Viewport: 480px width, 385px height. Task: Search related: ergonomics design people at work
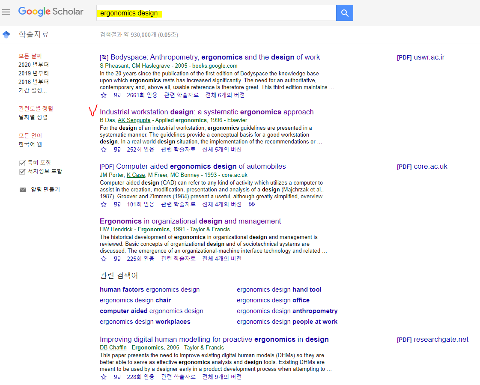(287, 322)
